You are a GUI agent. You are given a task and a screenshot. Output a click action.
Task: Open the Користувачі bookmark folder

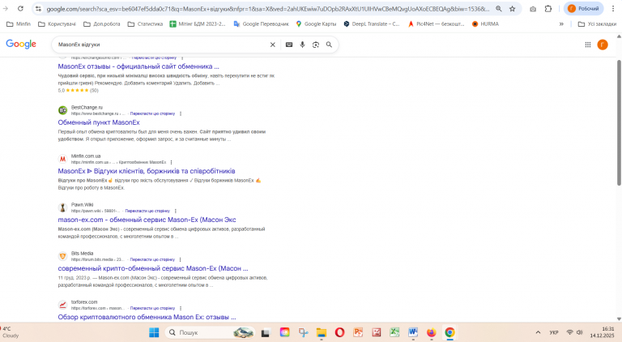pos(58,24)
